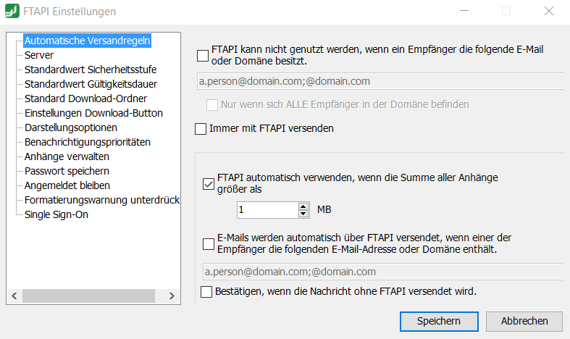Click the FTAPI logo icon in title bar

(12, 11)
